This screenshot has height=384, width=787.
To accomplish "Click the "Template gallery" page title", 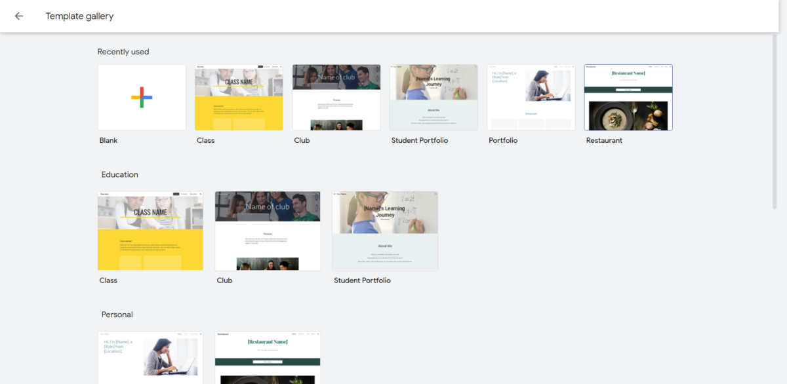I will click(x=79, y=16).
